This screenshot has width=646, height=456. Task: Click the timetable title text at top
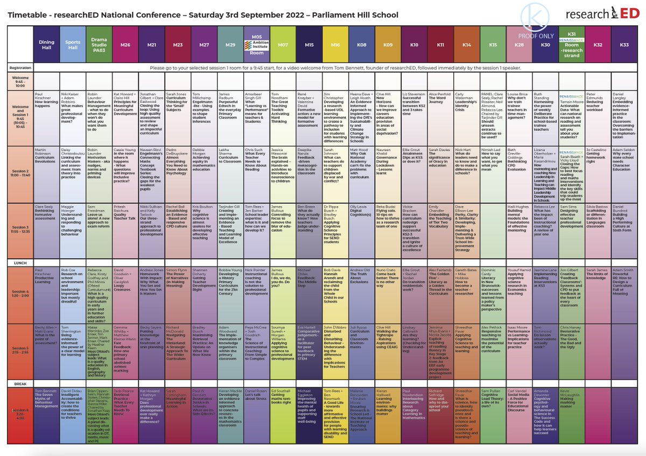[x=202, y=16]
